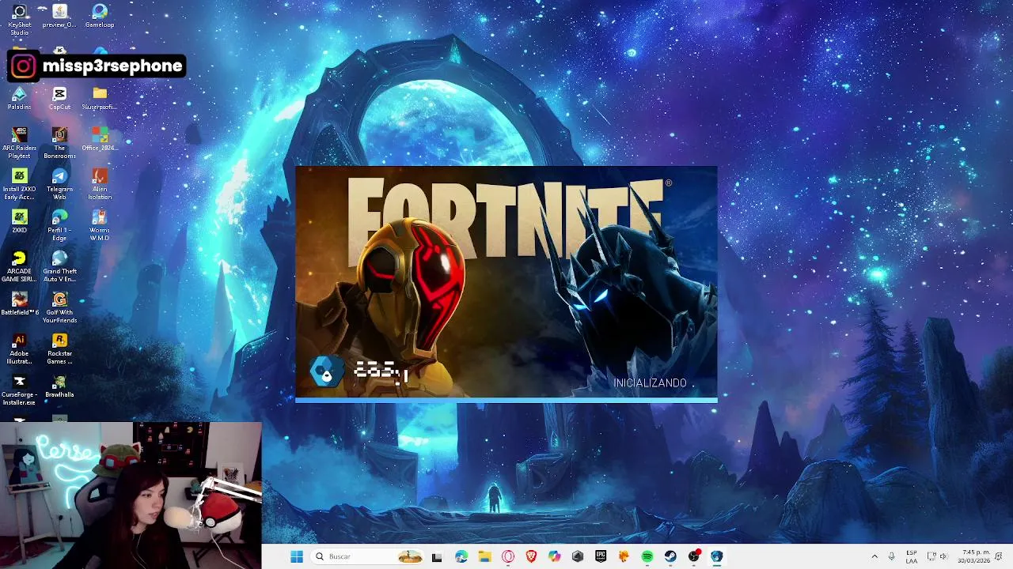Screen dimensions: 1013x569
Task: Open Steam from the taskbar
Action: [x=670, y=556]
